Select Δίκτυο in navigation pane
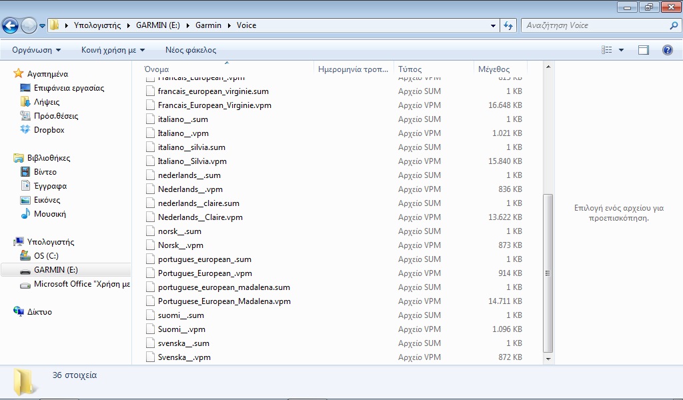The height and width of the screenshot is (400, 683). (x=33, y=311)
